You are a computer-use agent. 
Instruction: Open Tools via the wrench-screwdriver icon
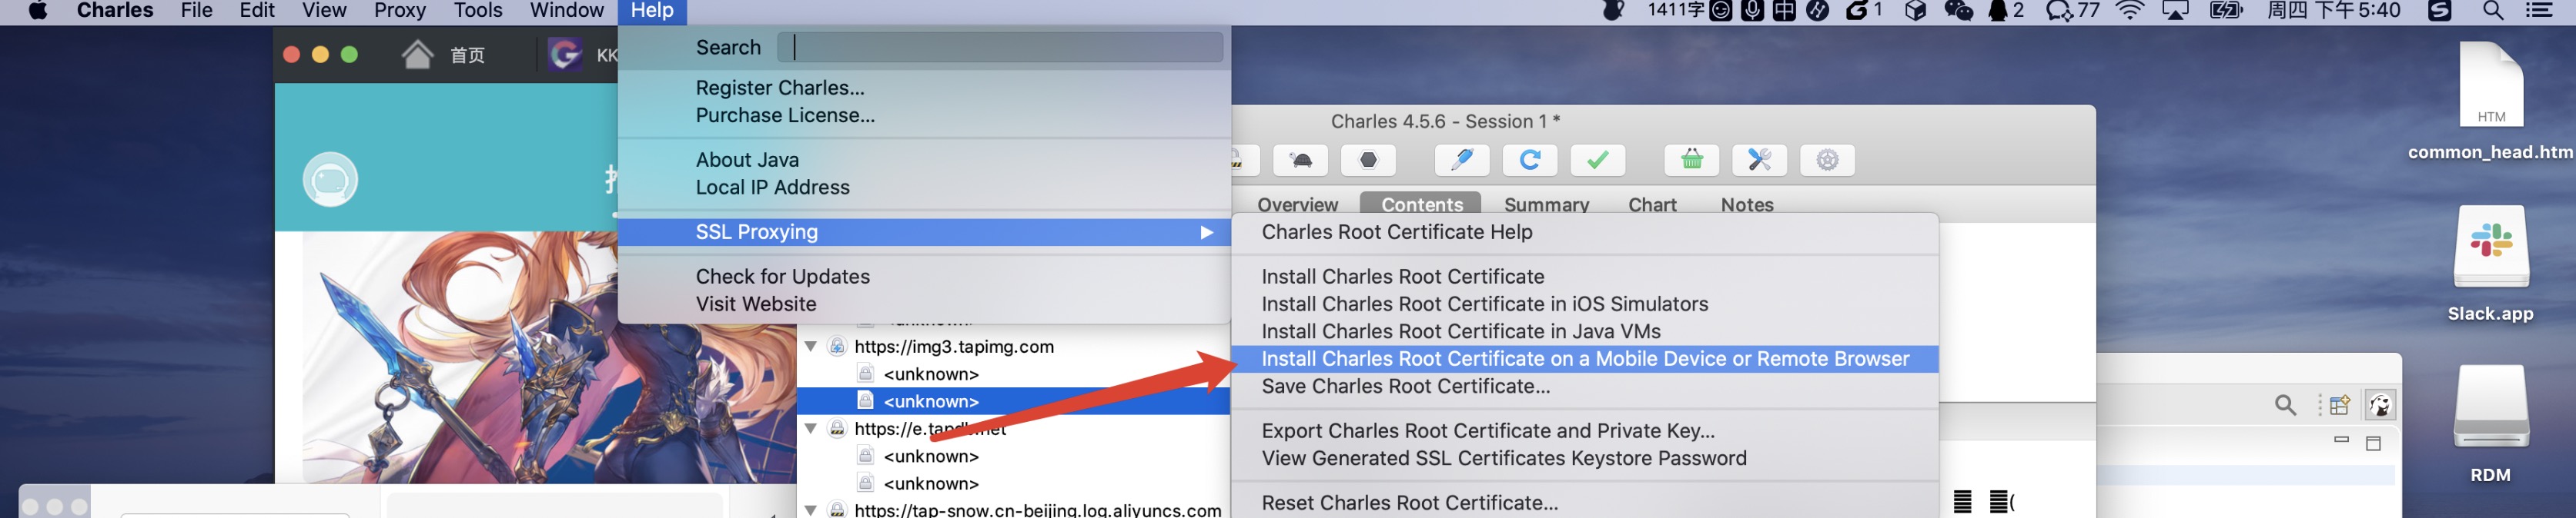[1760, 160]
